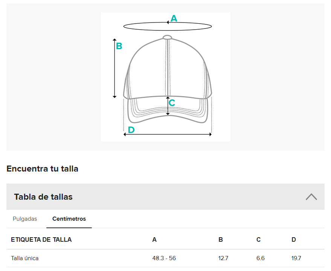Click the teal C label on cap brim

click(172, 103)
